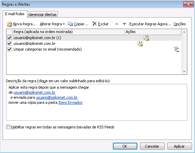The height and width of the screenshot is (153, 195).
Task: Toggle checkbox of second usuario@splicenet.com.br rule
Action: 9,43
